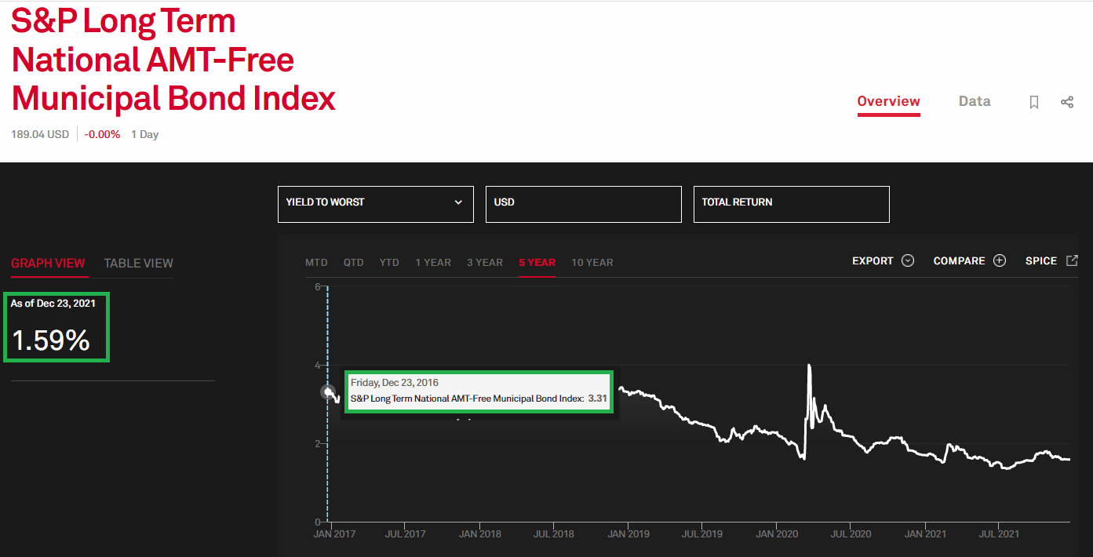This screenshot has width=1093, height=557.
Task: Click tooltip date Friday, Dec 23, 2016
Action: [395, 383]
